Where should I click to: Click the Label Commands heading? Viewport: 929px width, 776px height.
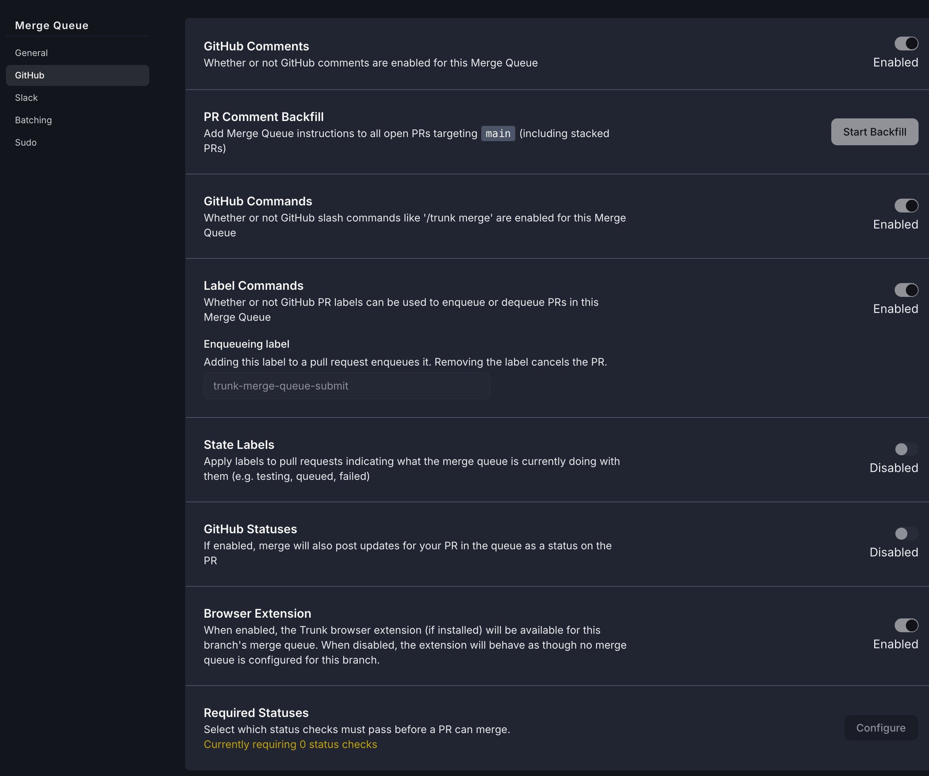click(x=253, y=286)
